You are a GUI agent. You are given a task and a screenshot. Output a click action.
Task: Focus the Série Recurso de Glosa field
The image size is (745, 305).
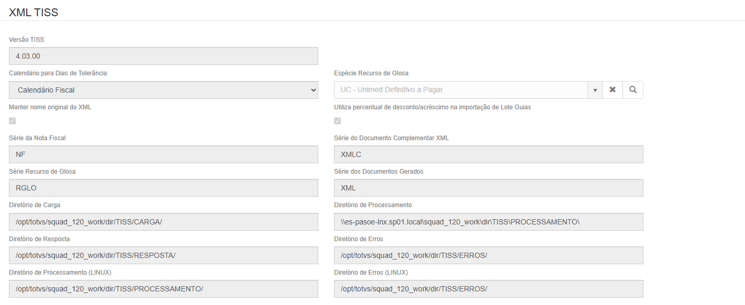(163, 188)
